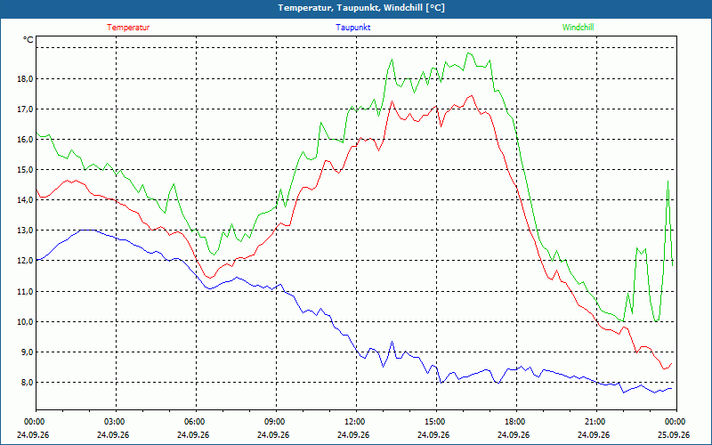Click the 14,0 y-axis value
712x445 pixels.
pyautogui.click(x=25, y=199)
